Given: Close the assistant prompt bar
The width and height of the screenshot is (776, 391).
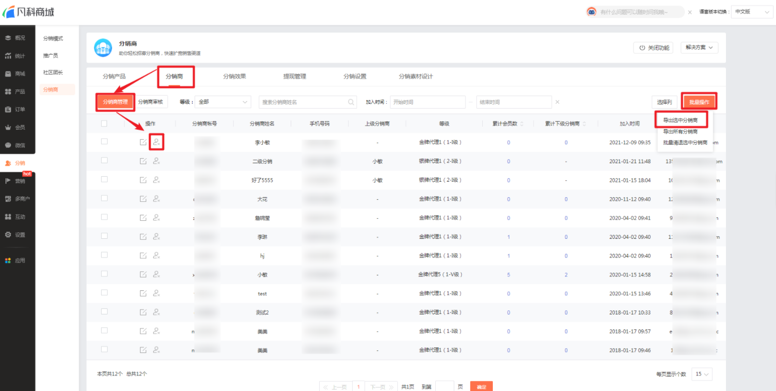Looking at the screenshot, I should pos(689,12).
